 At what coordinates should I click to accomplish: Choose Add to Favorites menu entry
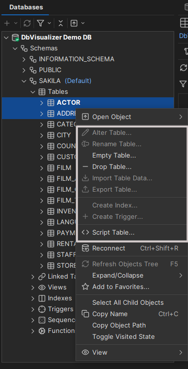tap(132, 287)
